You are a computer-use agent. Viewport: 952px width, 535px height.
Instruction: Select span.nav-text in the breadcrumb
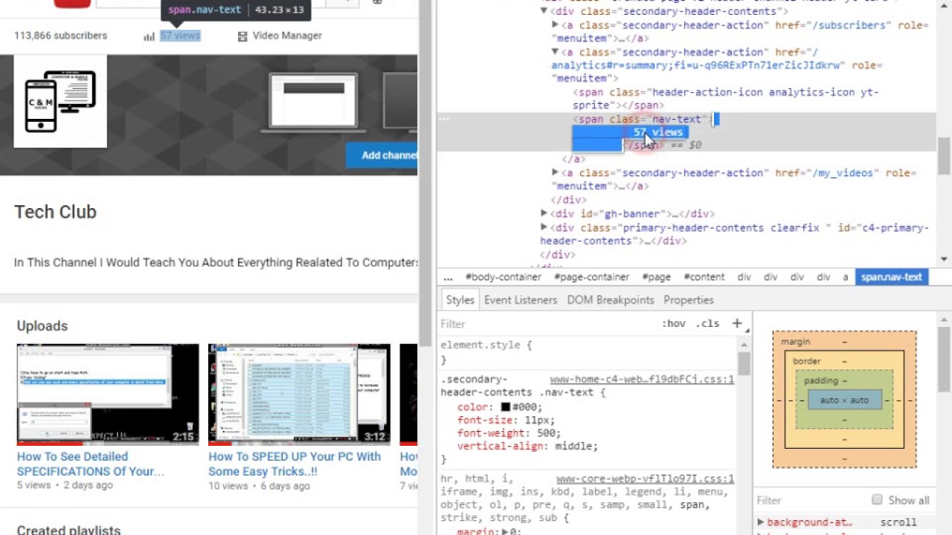point(892,277)
